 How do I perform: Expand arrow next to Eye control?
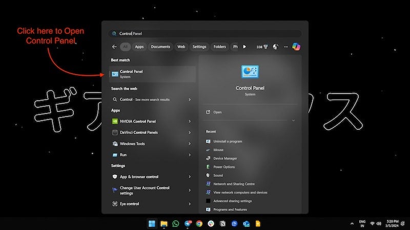click(190, 204)
